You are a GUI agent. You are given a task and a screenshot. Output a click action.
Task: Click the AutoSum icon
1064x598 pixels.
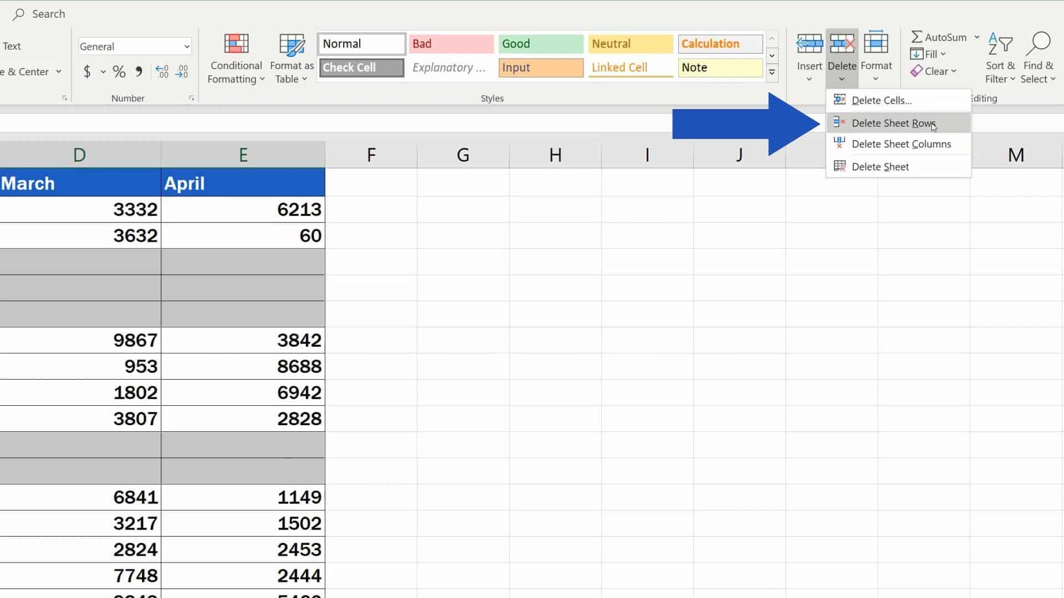point(918,37)
